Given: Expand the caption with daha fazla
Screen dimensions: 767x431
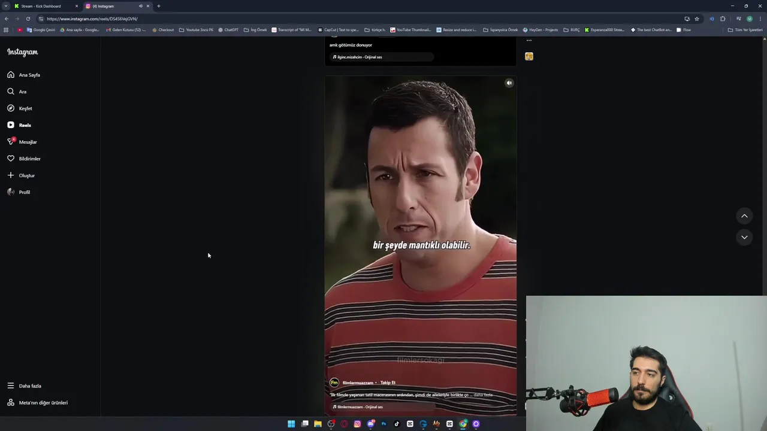Looking at the screenshot, I should pos(483,395).
